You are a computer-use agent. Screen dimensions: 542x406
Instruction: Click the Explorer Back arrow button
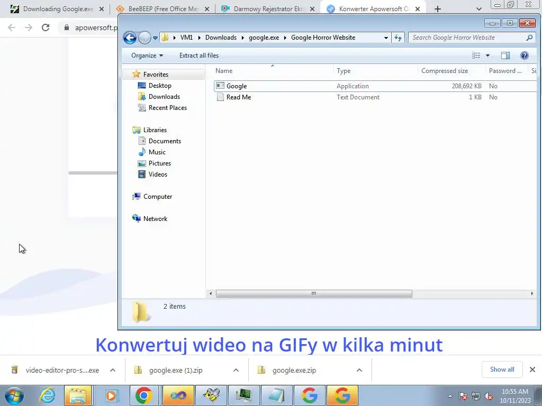tap(130, 38)
